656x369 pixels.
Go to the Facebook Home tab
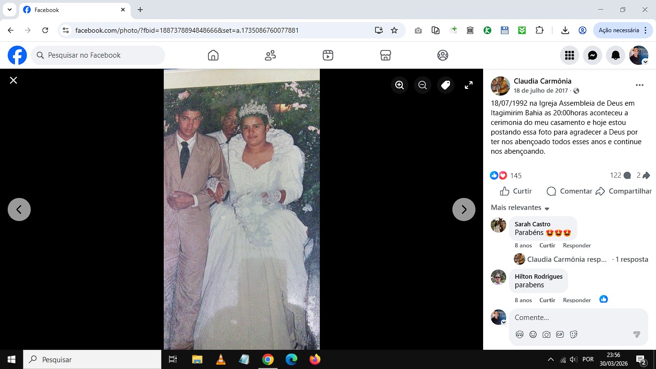click(213, 55)
